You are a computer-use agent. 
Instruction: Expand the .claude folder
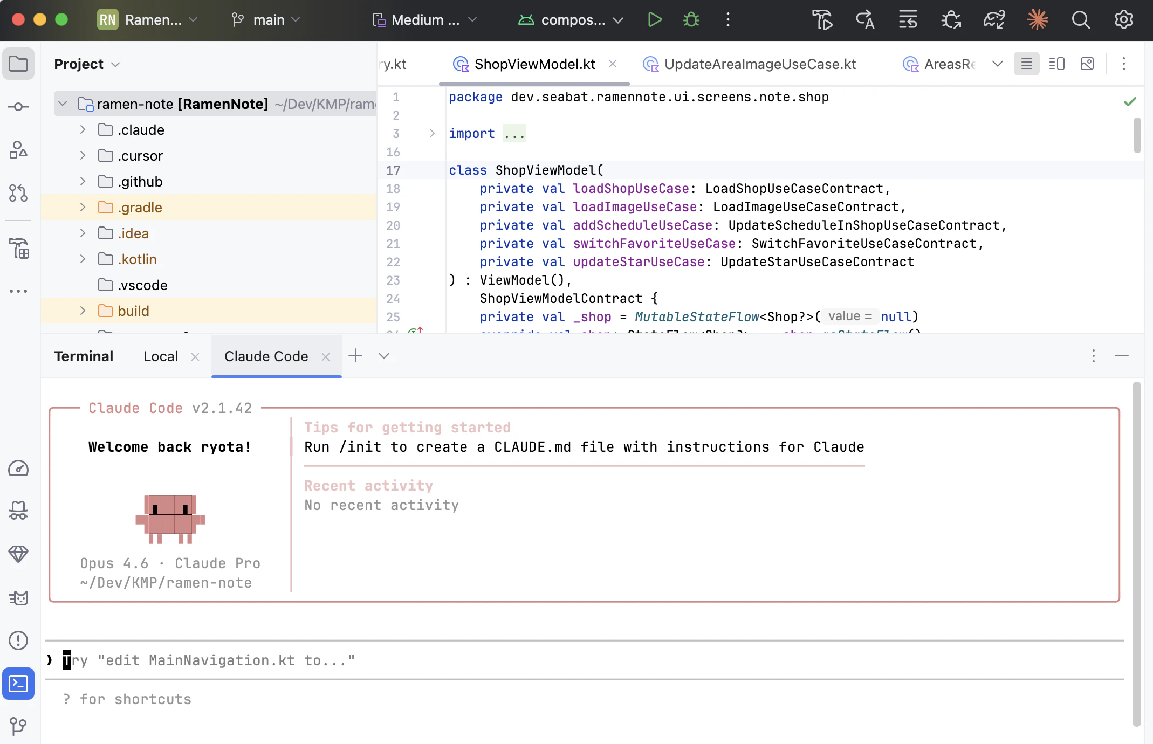click(x=83, y=129)
